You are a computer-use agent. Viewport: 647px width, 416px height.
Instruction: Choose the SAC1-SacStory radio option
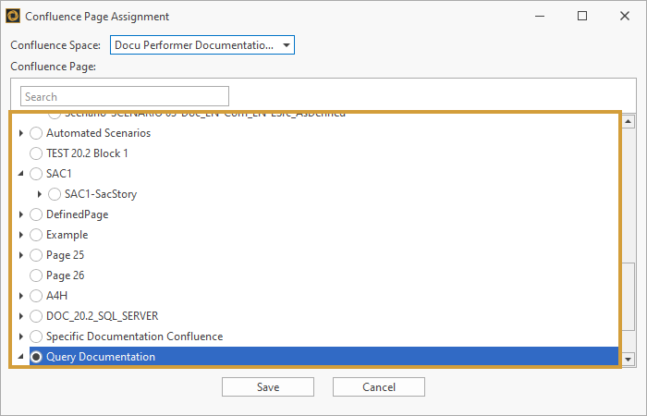pyautogui.click(x=55, y=194)
